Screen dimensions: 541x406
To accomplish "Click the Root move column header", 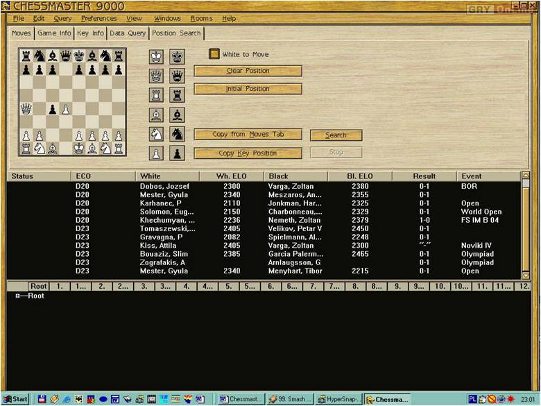I will click(38, 286).
